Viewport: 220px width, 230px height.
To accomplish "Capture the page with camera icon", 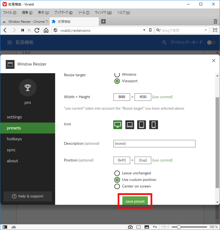I will [130, 227].
